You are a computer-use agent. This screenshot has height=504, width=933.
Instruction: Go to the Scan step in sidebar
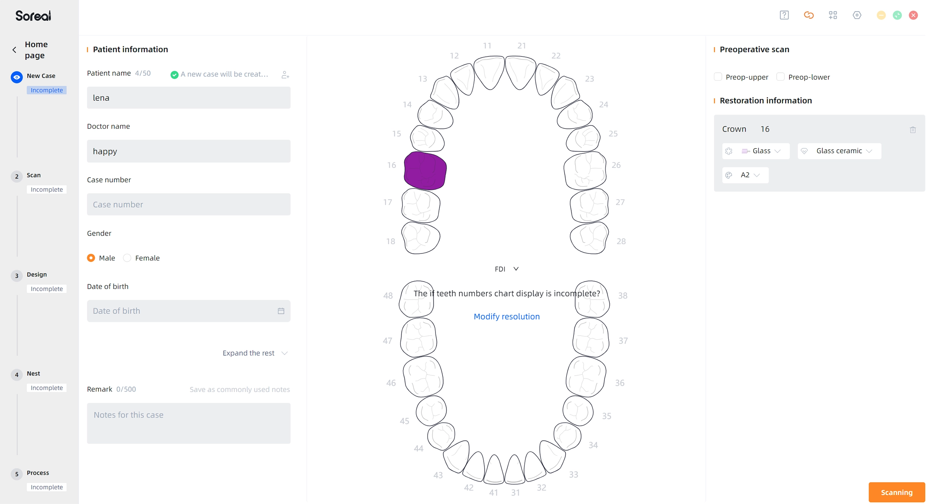point(34,175)
